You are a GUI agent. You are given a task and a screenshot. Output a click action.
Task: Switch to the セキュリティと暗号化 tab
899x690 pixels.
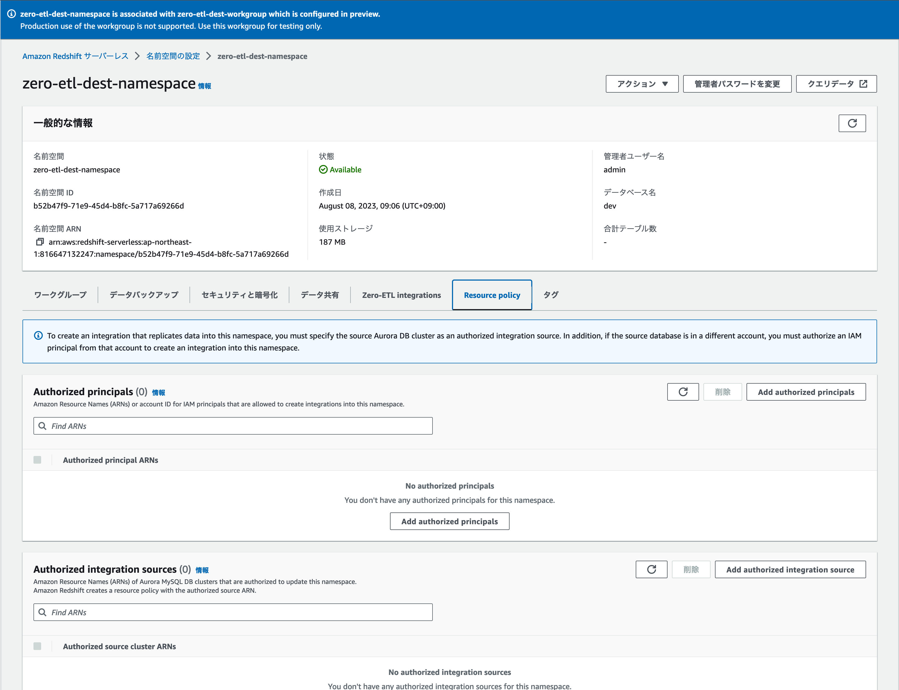(x=239, y=295)
